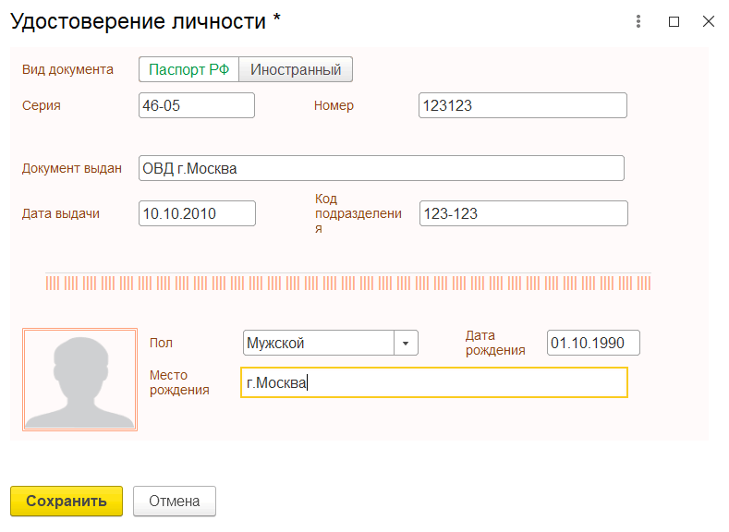
Task: Click the Дата рождения field
Action: [593, 344]
